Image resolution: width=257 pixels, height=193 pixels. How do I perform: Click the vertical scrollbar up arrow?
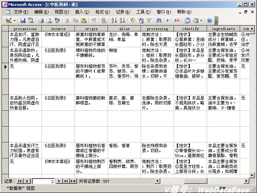click(252, 28)
